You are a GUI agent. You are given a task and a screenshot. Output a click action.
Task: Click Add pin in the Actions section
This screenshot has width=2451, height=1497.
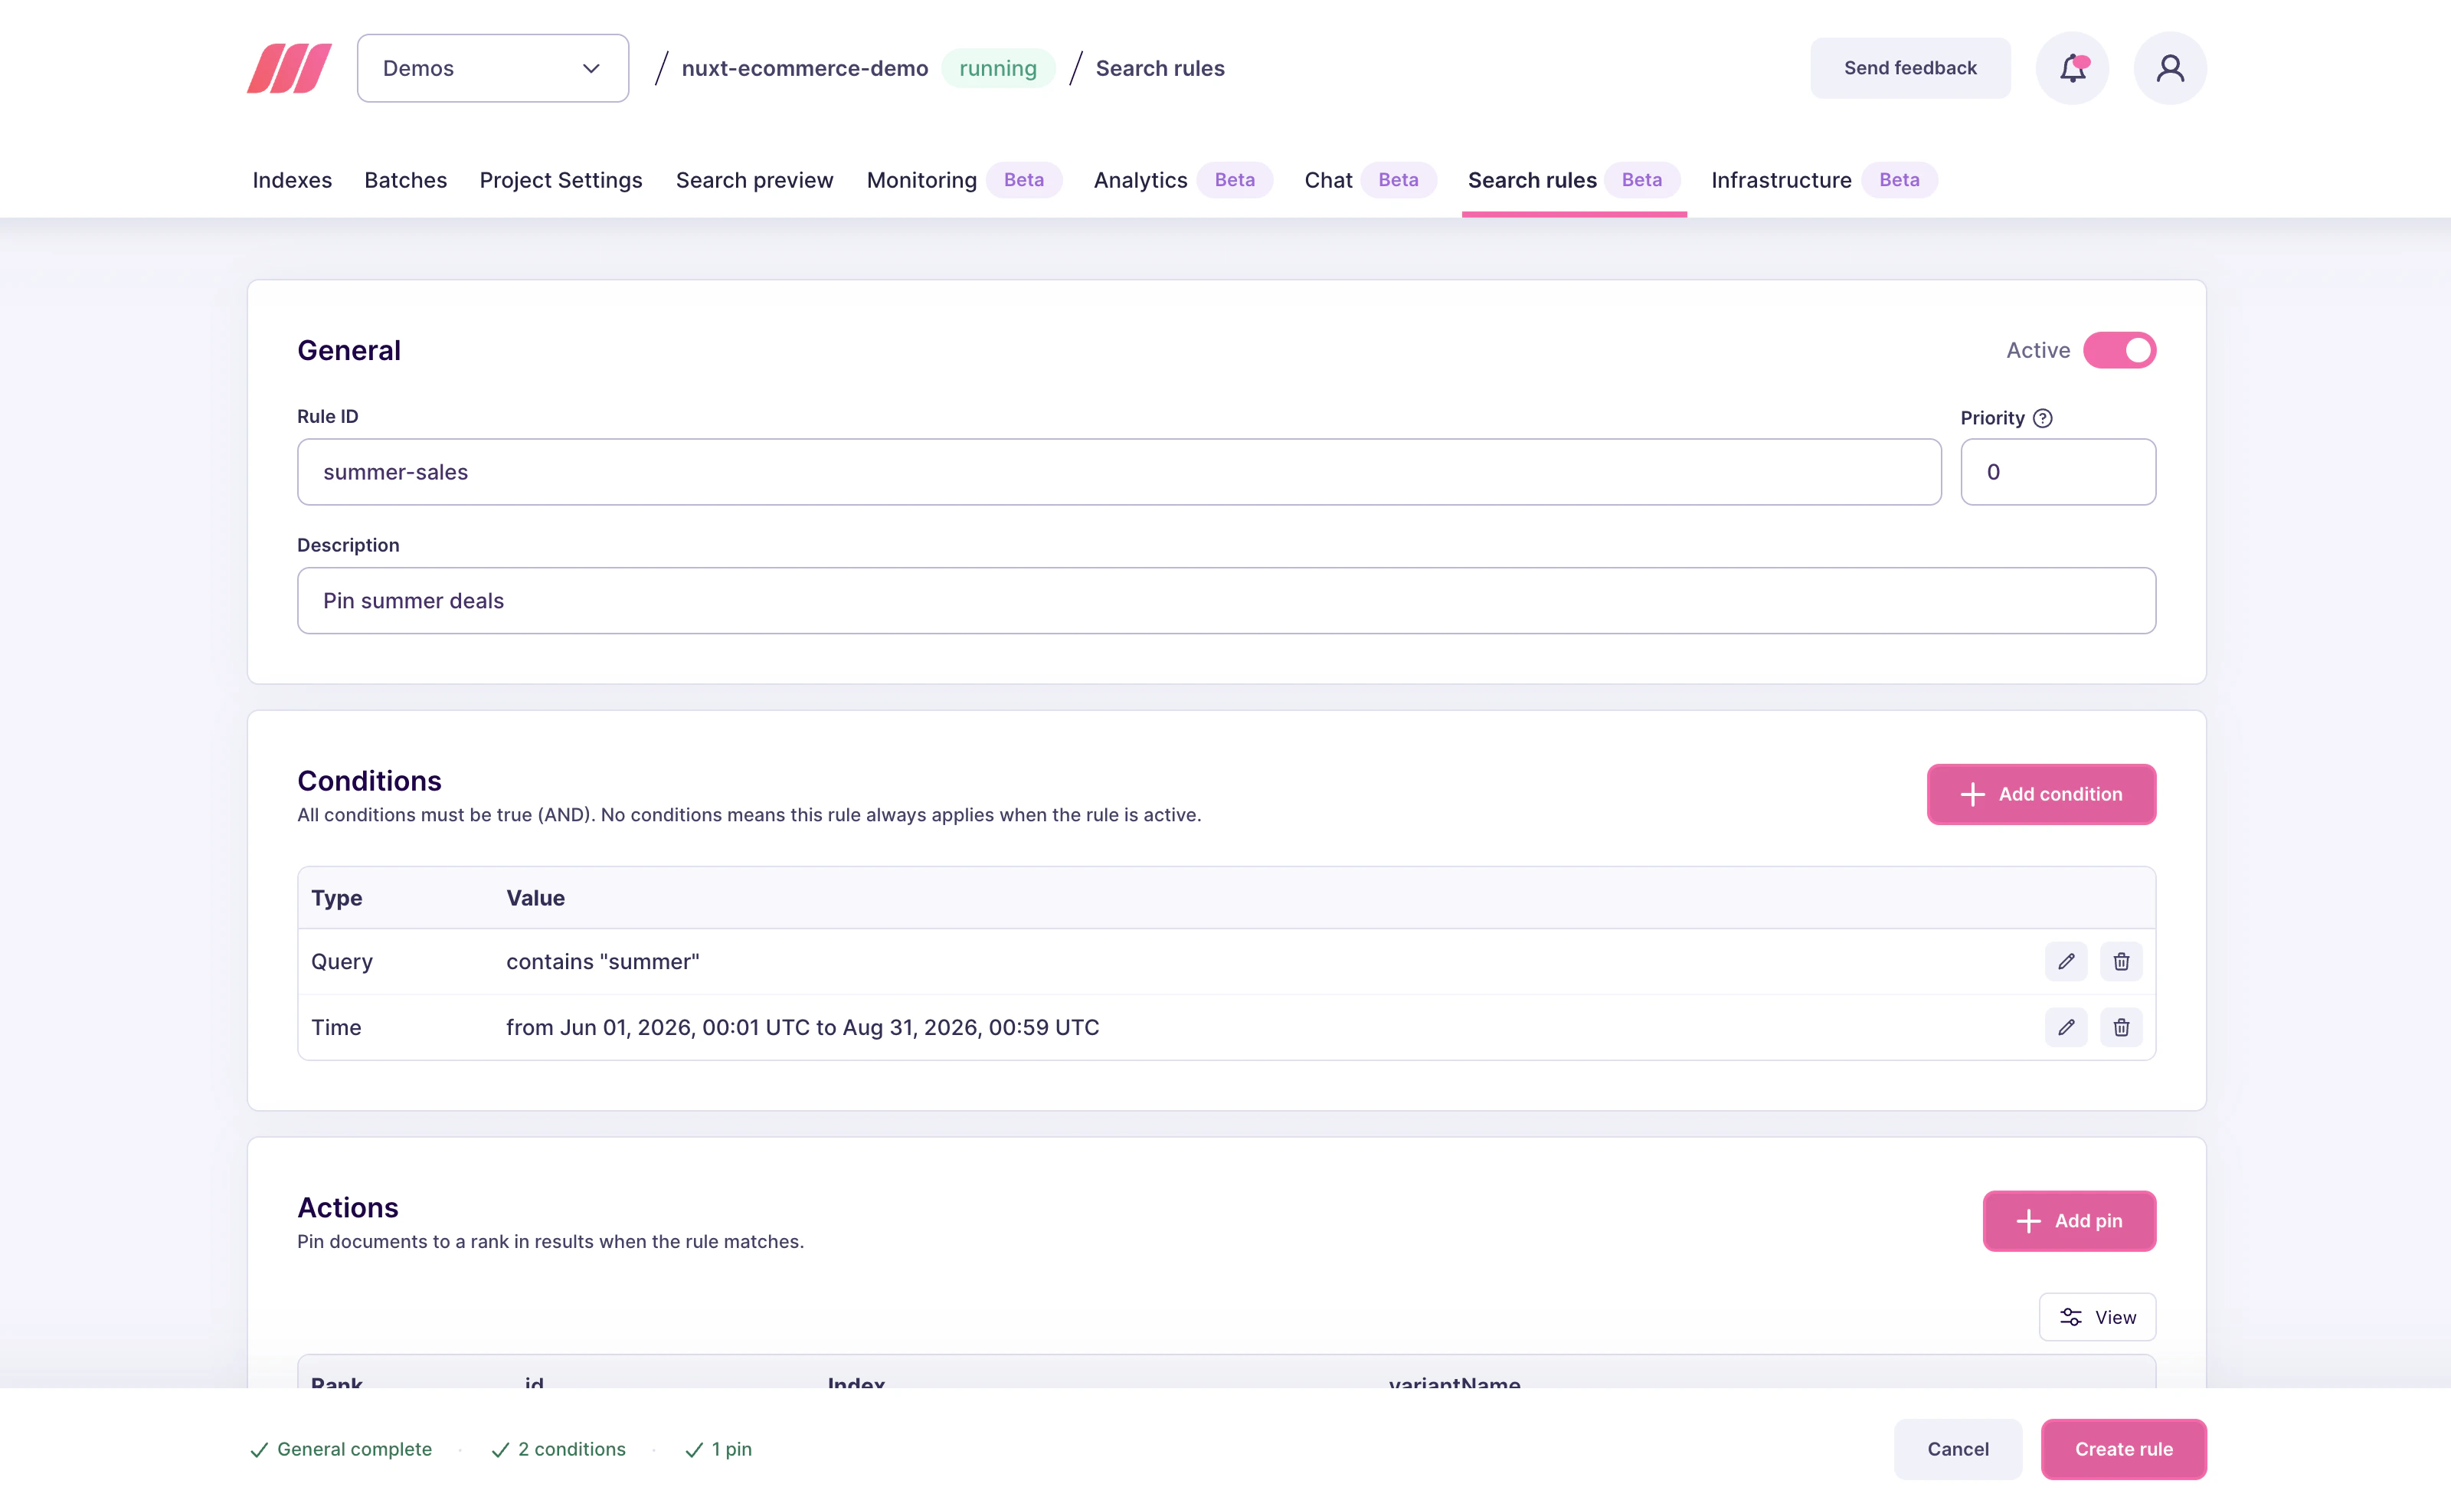(x=2069, y=1220)
